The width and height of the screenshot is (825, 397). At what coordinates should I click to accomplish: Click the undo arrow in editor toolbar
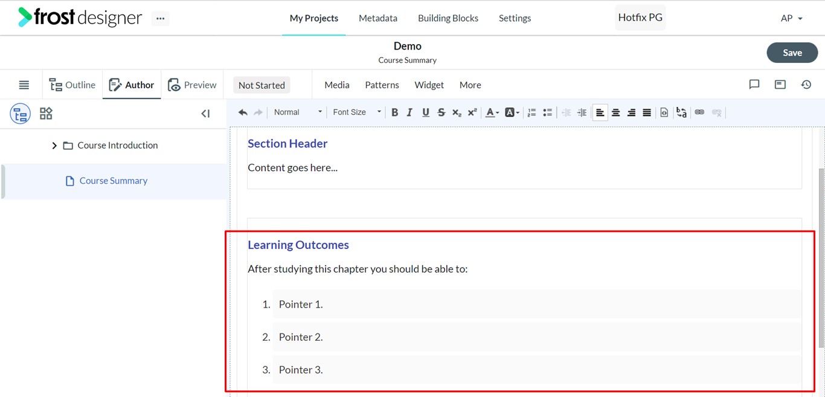243,112
